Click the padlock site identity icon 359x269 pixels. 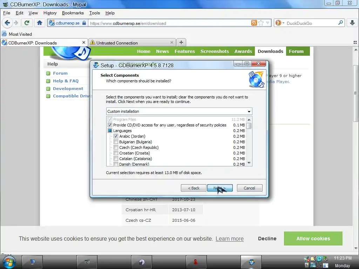84,23
